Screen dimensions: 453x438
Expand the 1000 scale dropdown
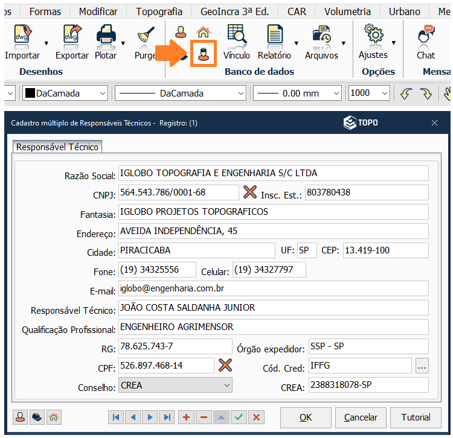384,94
